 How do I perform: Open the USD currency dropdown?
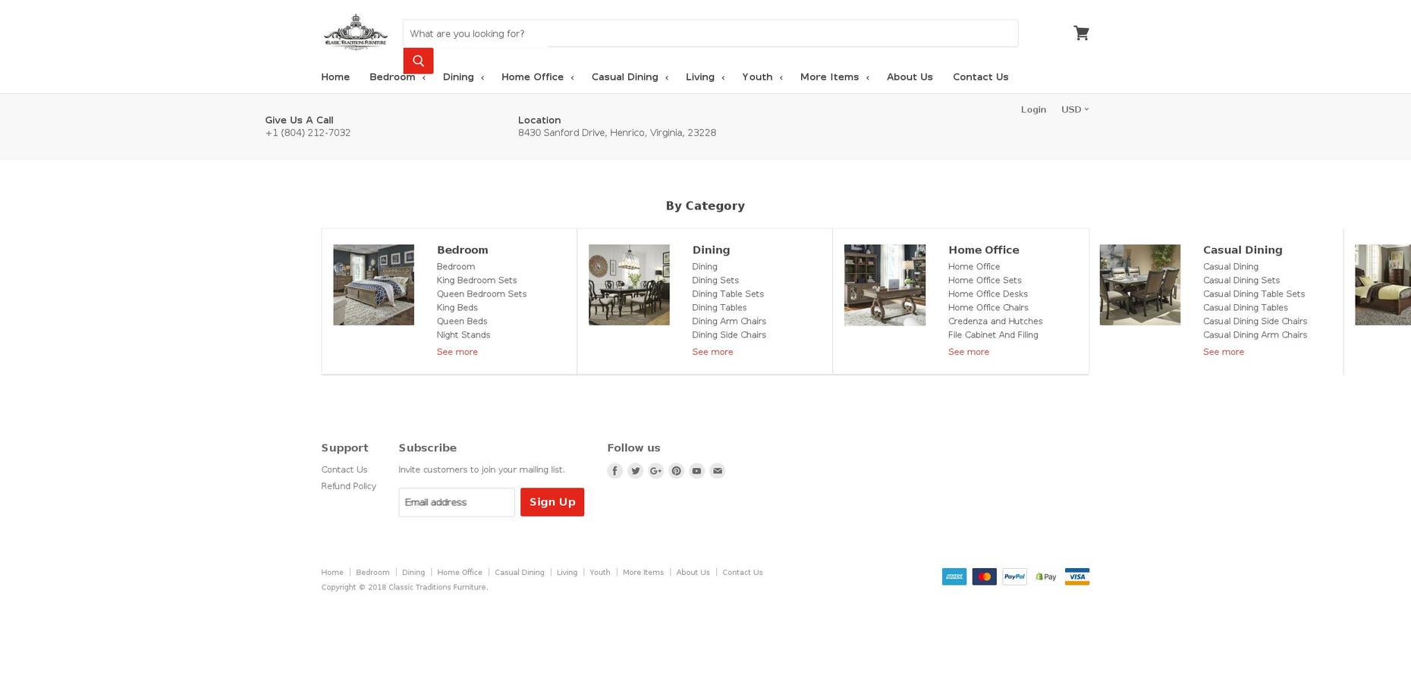pyautogui.click(x=1075, y=109)
